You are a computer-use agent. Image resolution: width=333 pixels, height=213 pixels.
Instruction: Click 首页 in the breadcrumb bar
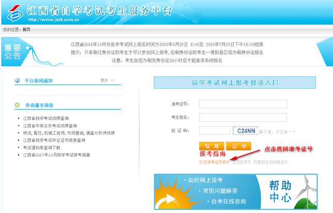click(26, 29)
